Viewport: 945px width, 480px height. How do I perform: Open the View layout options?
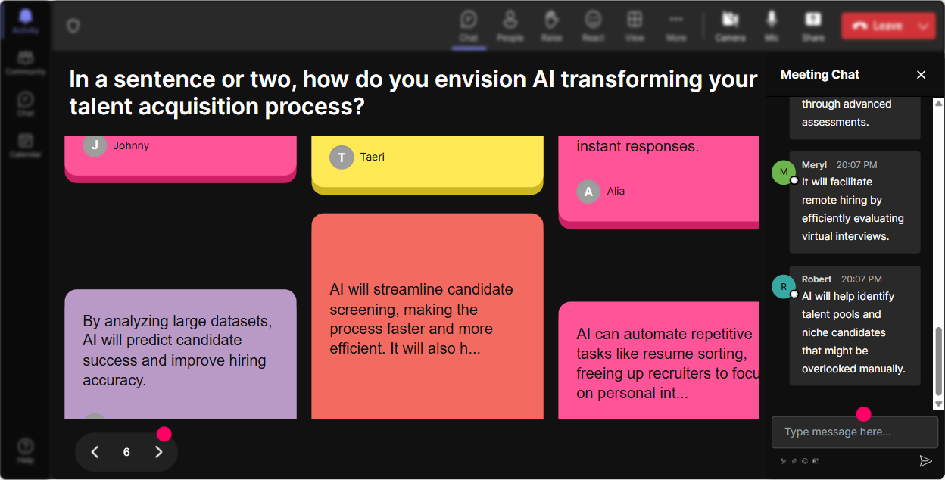[x=635, y=26]
